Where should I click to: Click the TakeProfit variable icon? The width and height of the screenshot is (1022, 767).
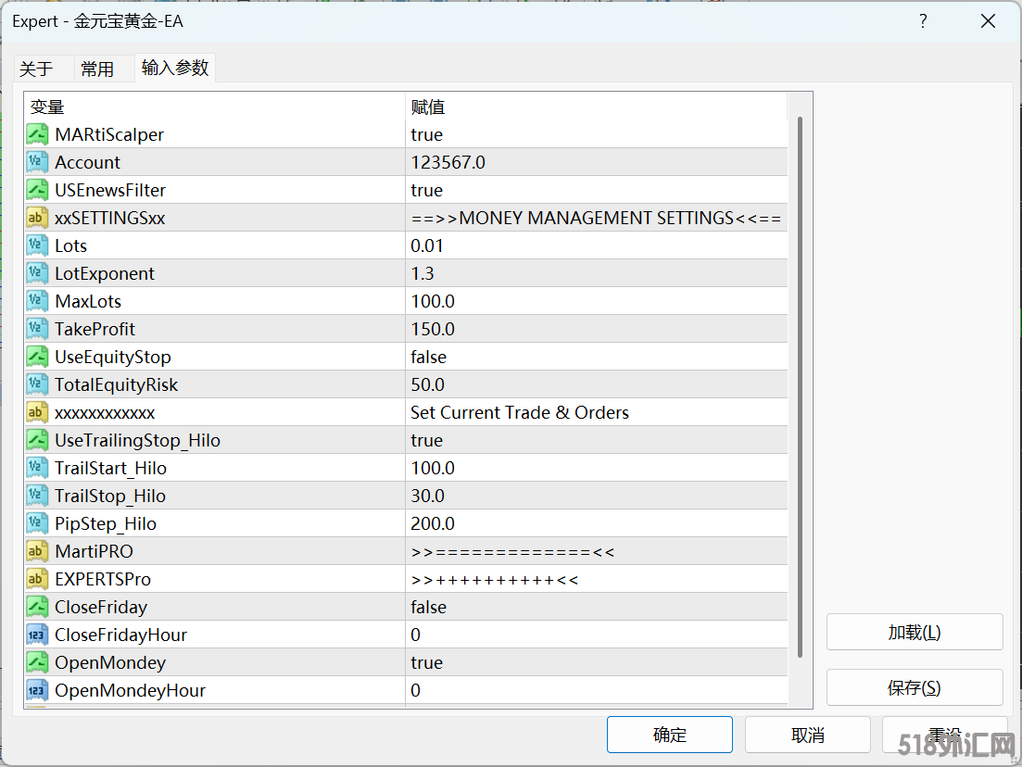pos(37,329)
